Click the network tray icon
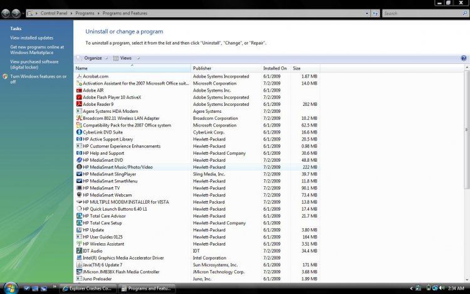This screenshot has height=294, width=470. pyautogui.click(x=435, y=288)
